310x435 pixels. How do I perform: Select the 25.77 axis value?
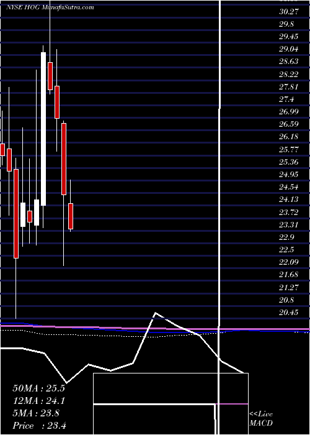(x=289, y=150)
